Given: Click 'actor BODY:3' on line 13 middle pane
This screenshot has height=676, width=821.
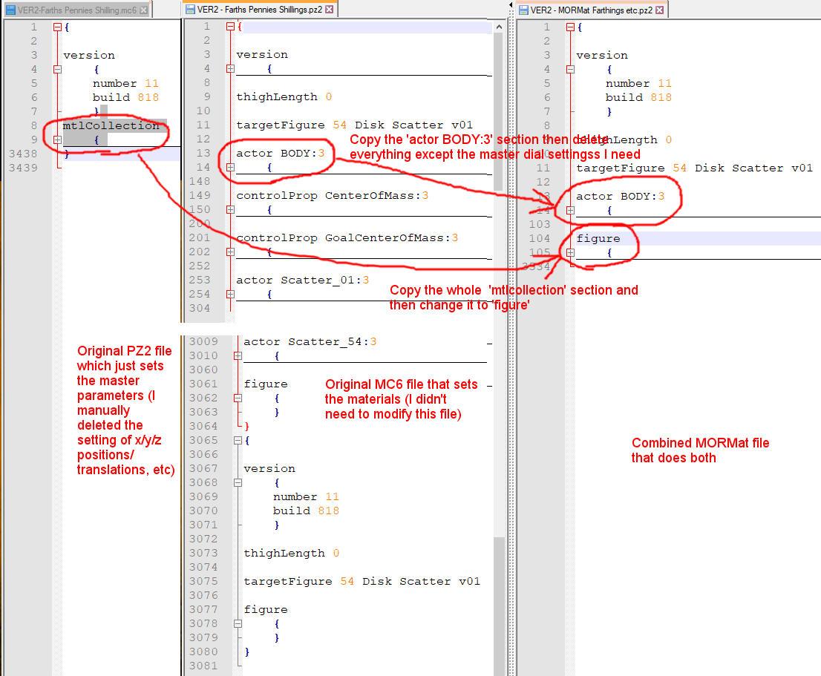Looking at the screenshot, I should [x=280, y=154].
